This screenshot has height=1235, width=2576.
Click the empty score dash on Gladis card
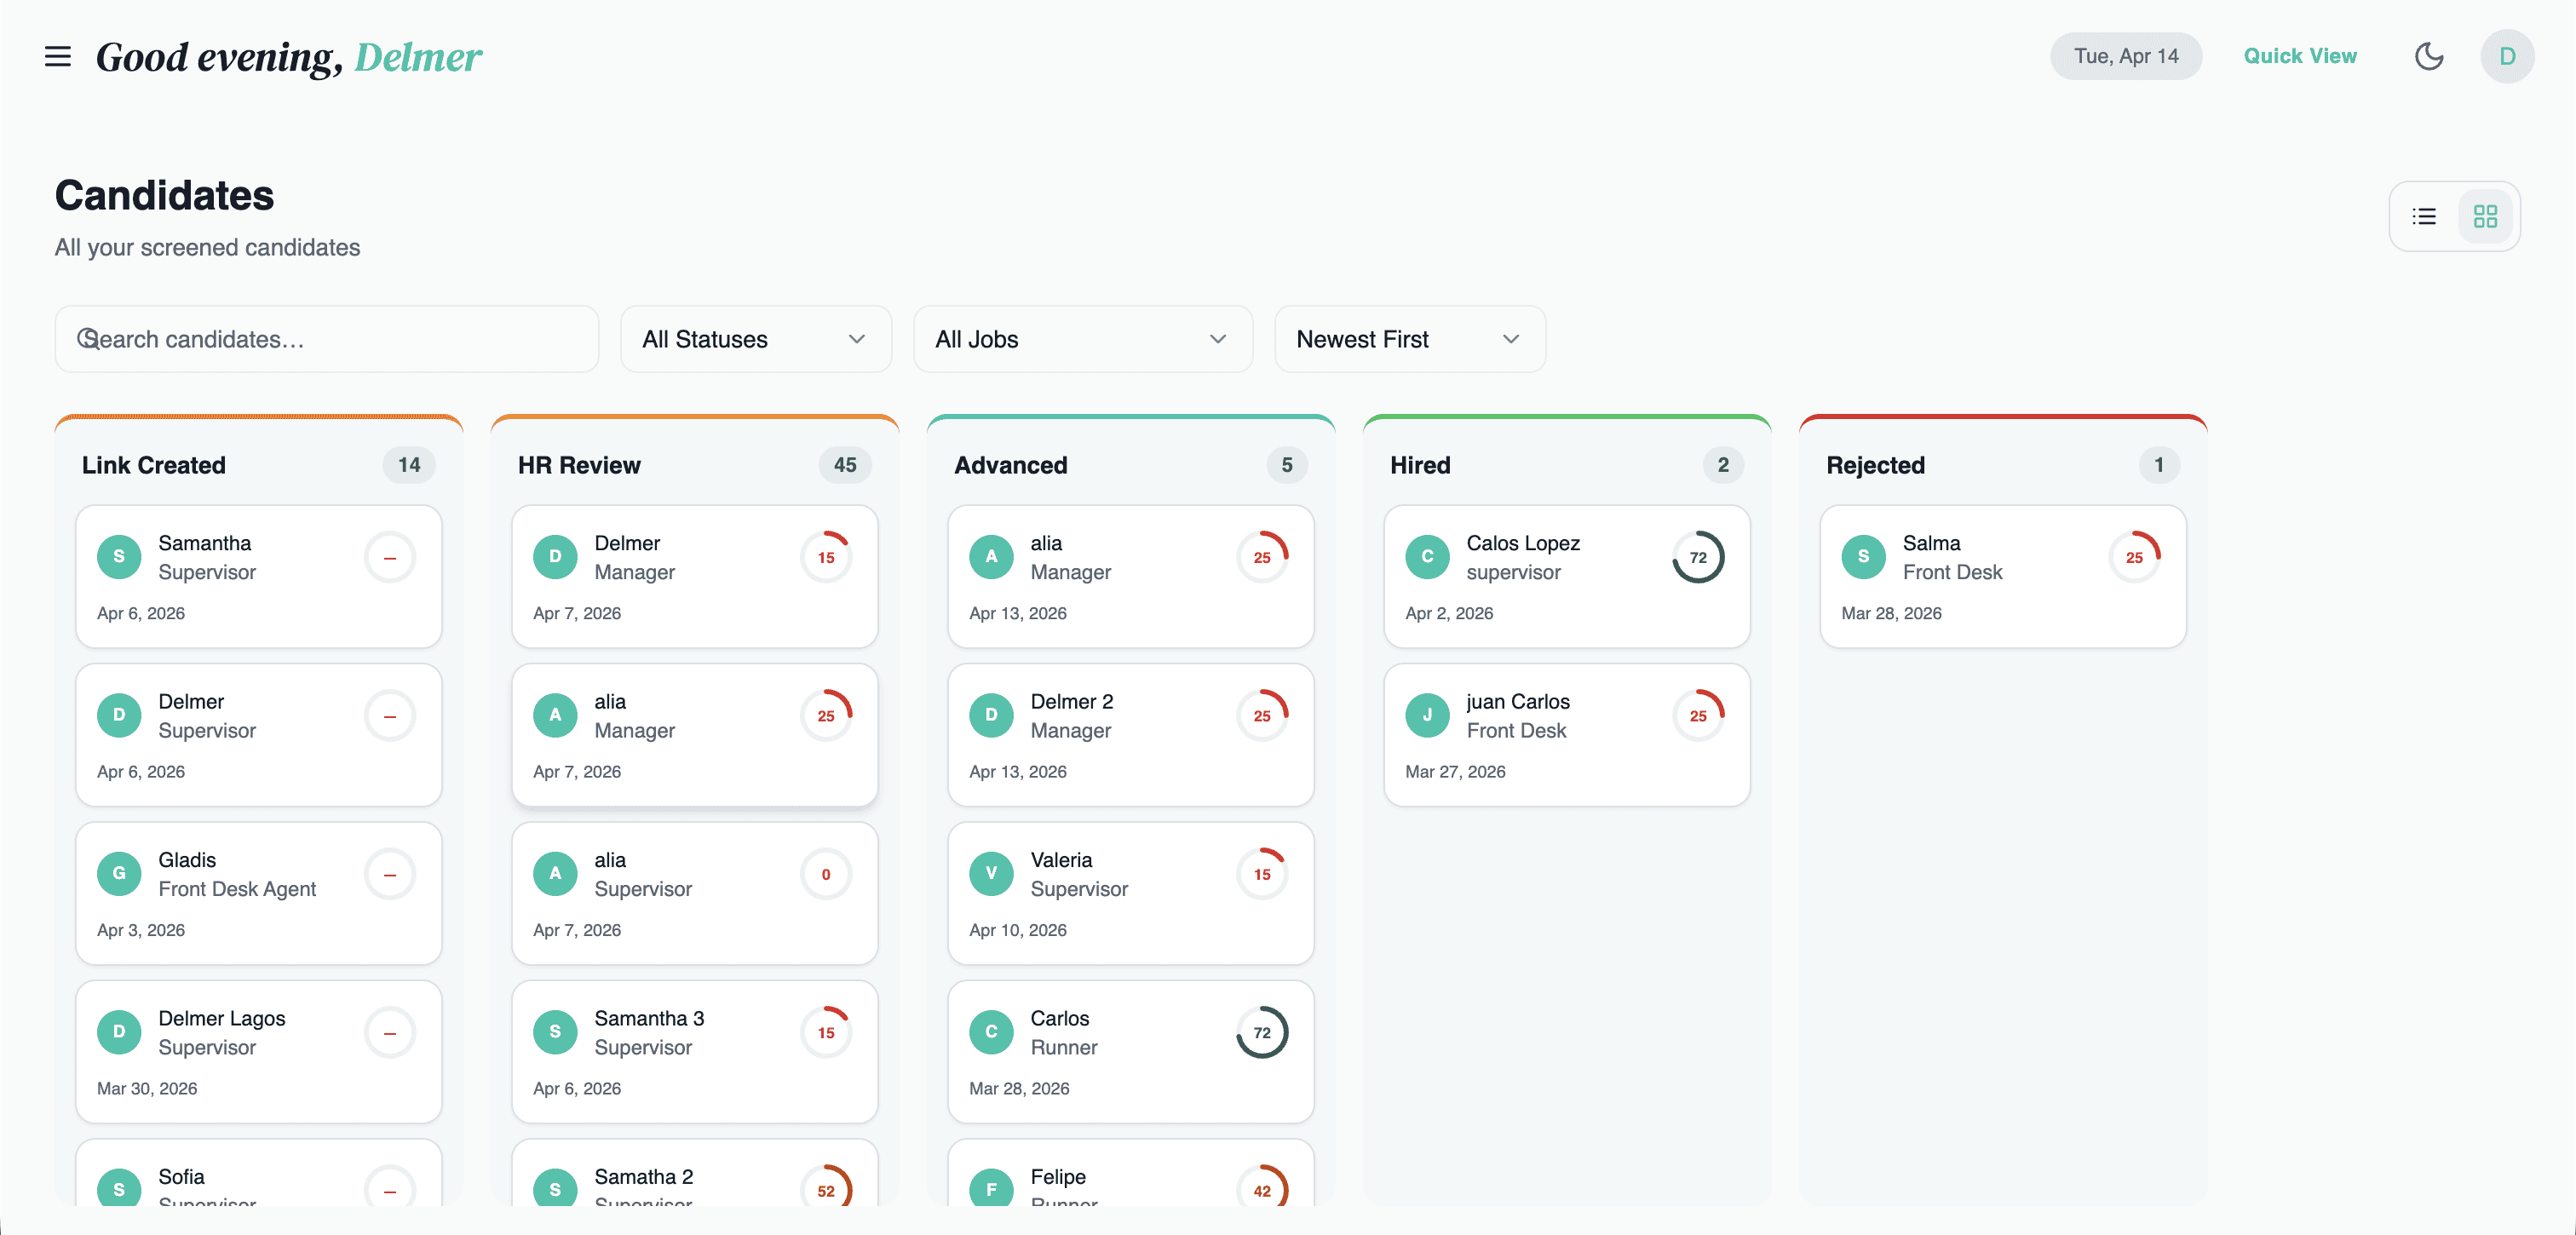coord(389,874)
